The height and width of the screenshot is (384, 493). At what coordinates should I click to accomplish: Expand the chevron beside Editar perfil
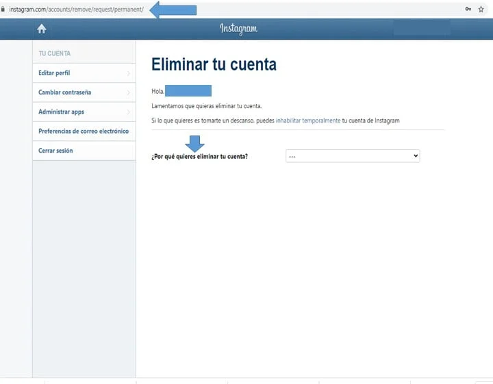[x=128, y=73]
